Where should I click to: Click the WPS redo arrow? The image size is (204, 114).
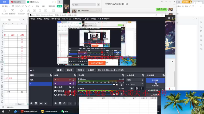coord(29,6)
